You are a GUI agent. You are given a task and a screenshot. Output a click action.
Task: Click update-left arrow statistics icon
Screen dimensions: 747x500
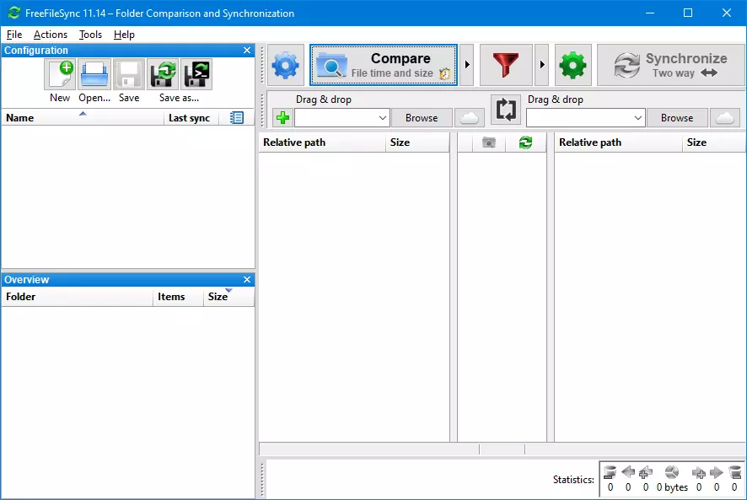(x=628, y=472)
